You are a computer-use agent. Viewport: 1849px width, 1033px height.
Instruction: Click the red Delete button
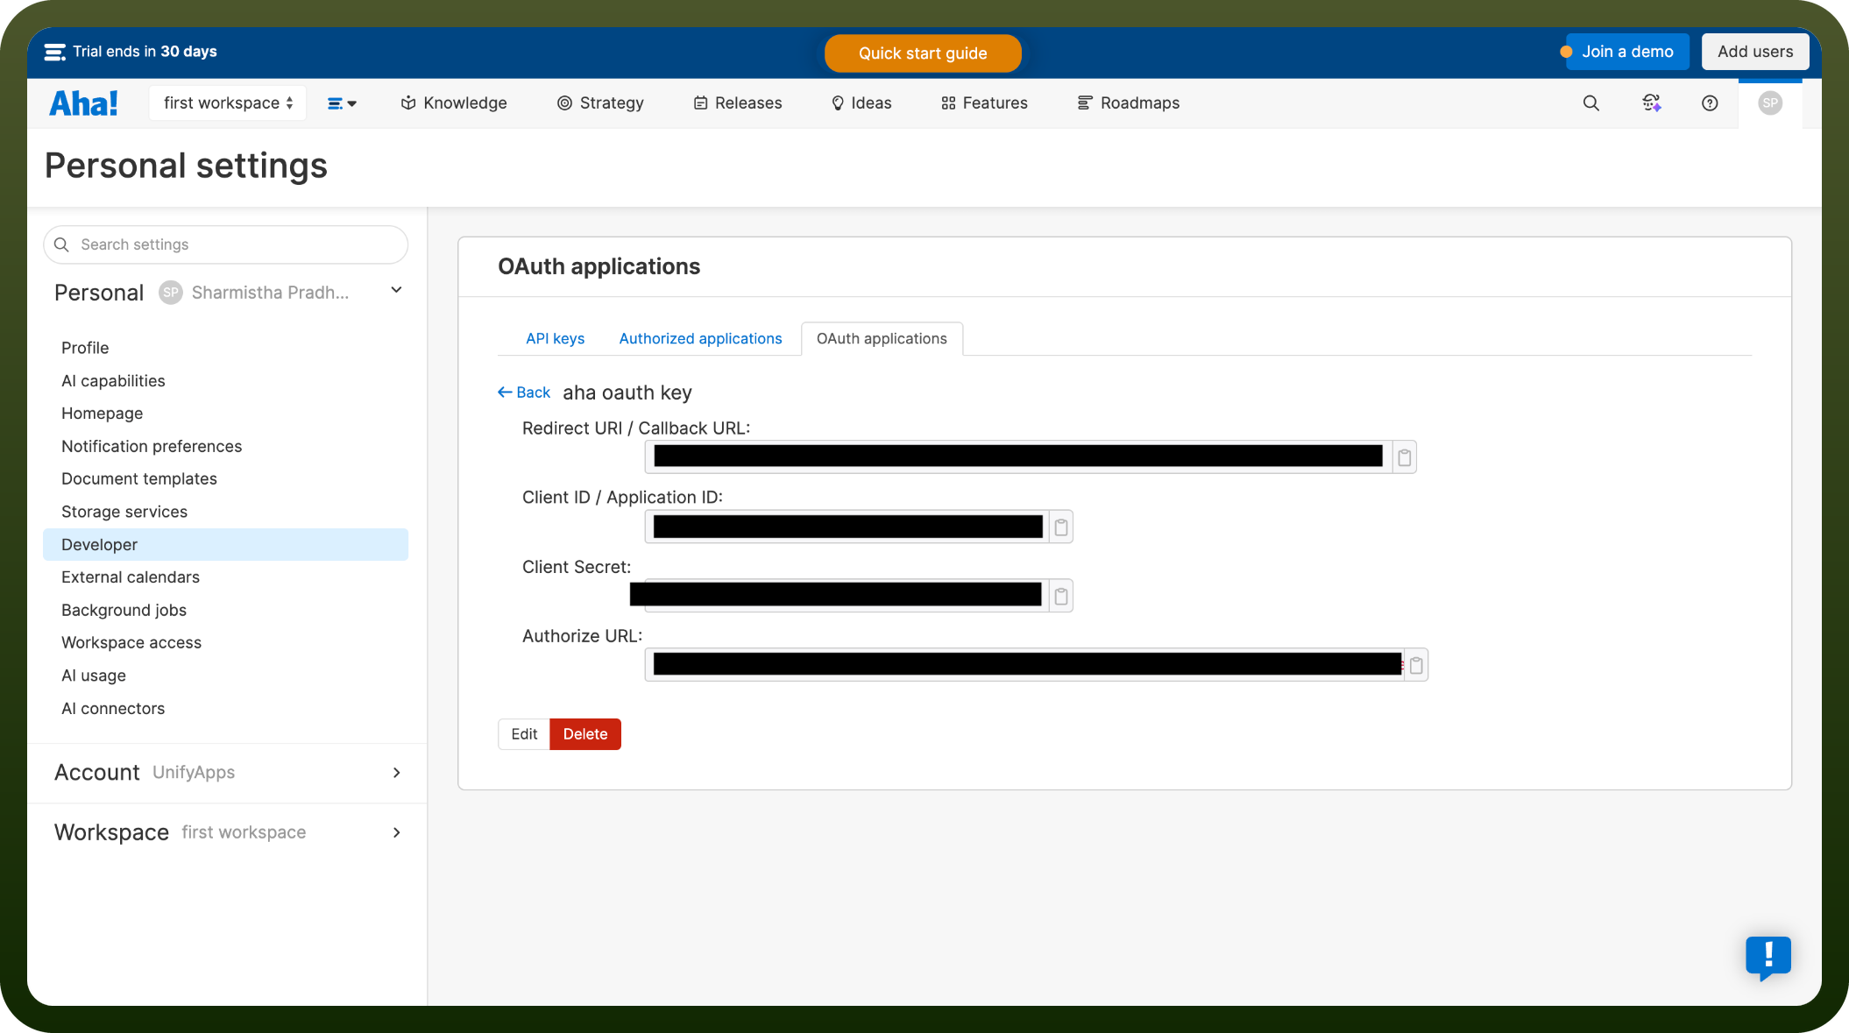pos(585,734)
